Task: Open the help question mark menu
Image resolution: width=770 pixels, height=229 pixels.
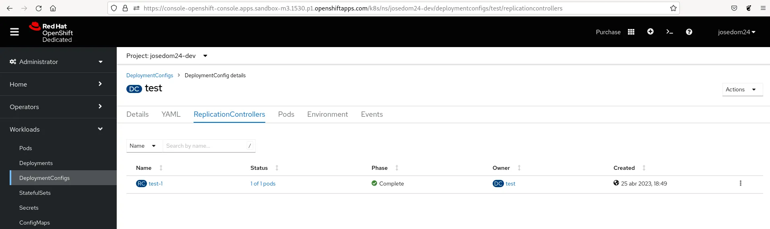Action: pos(689,32)
